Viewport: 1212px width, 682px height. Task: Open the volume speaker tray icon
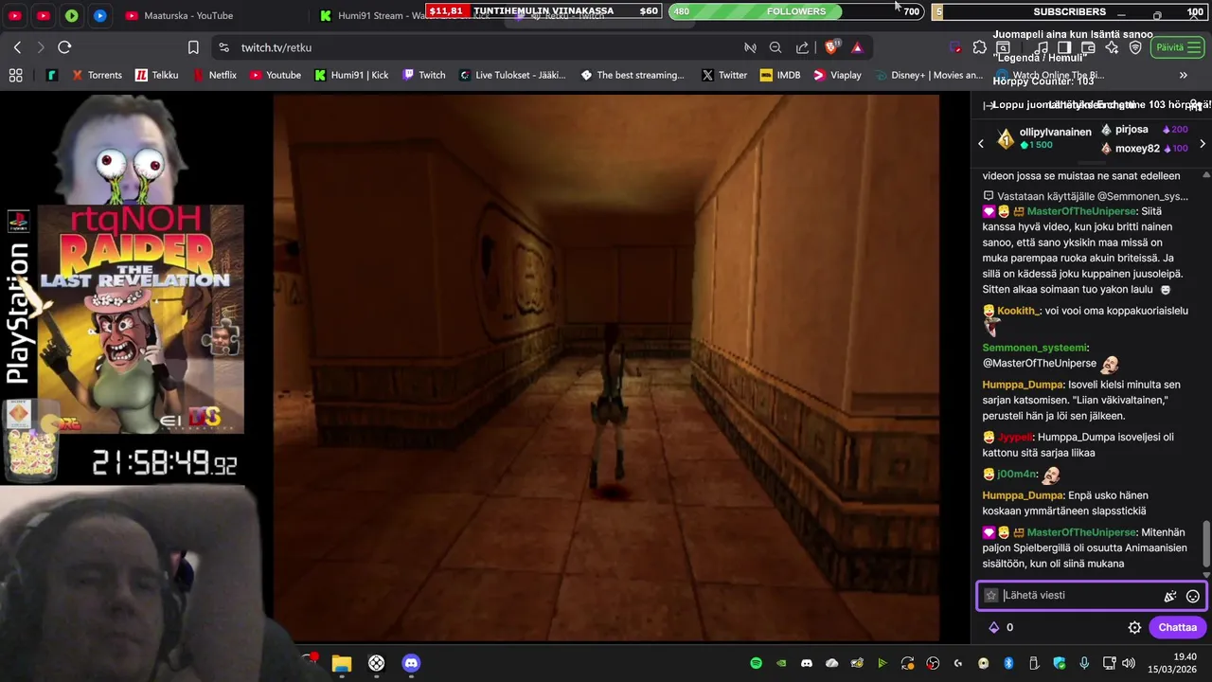(x=1128, y=663)
